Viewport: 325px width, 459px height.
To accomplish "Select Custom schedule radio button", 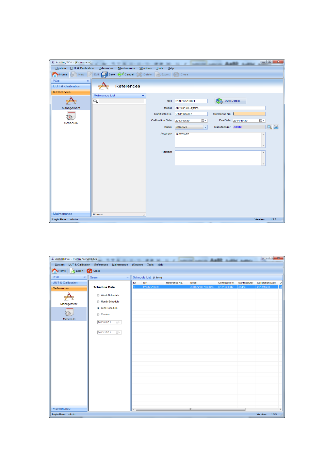I will coord(98,314).
